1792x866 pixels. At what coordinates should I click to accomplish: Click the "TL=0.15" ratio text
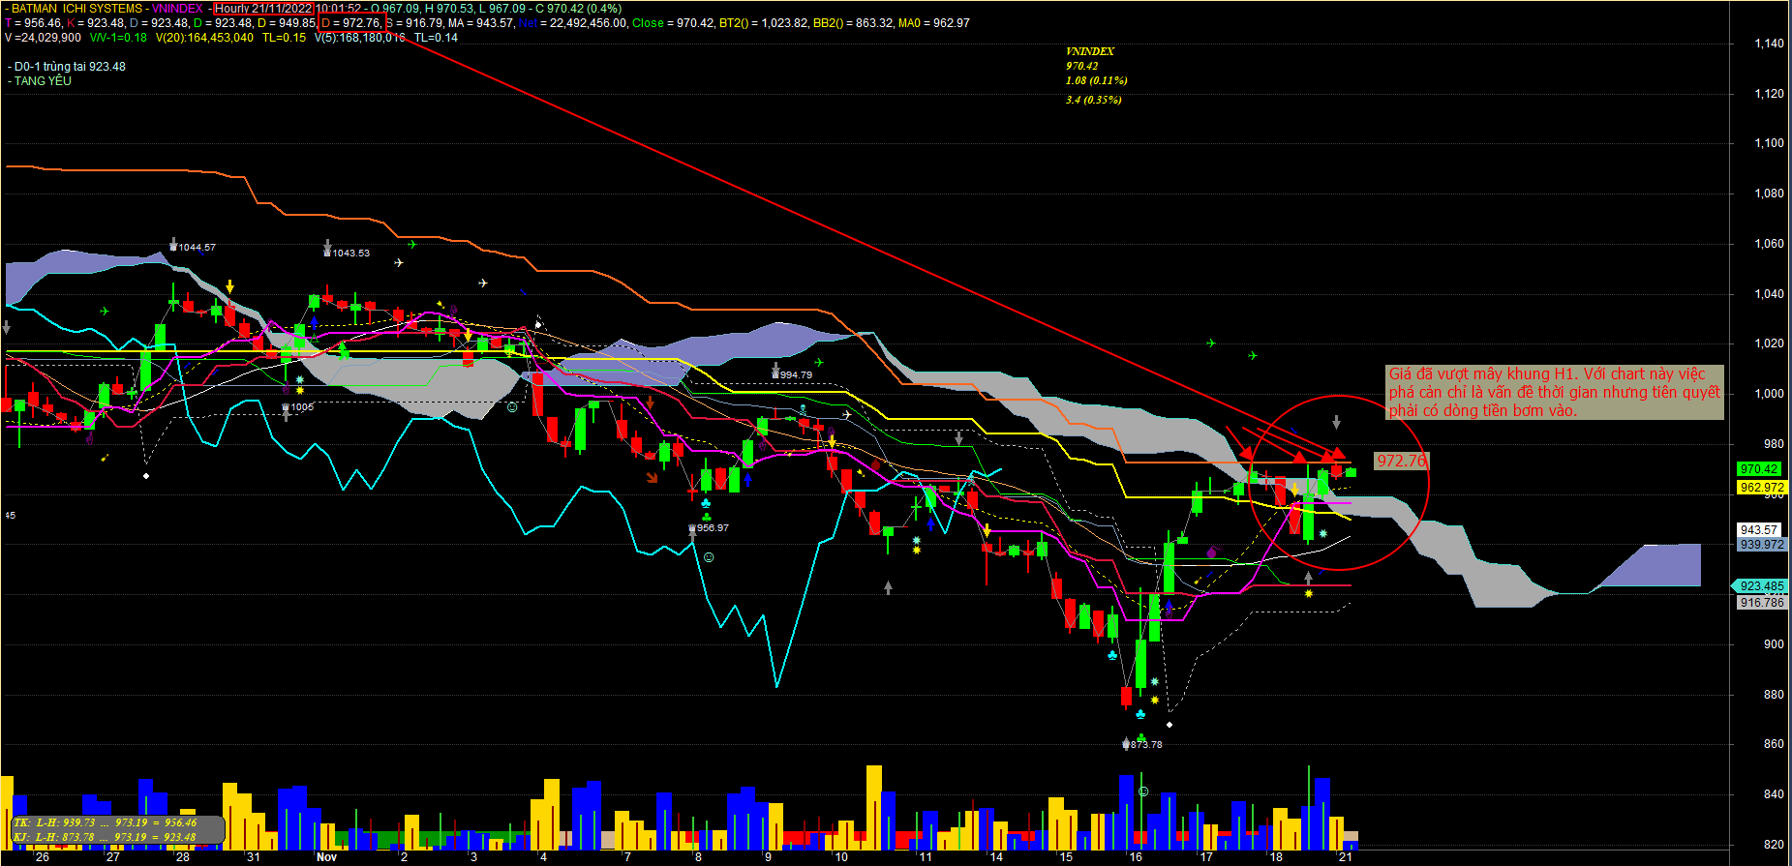[x=284, y=38]
